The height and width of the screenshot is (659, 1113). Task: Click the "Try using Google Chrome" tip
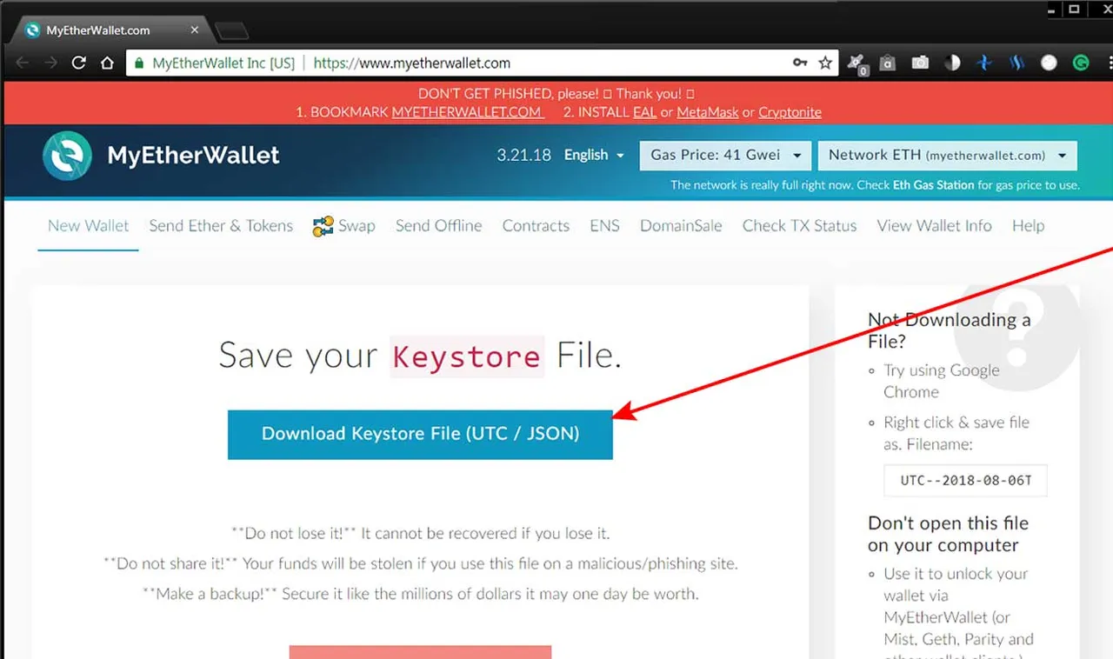click(x=942, y=381)
